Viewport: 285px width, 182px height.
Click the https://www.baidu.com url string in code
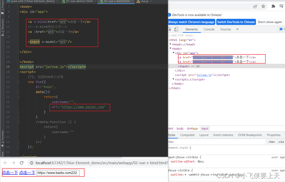83,107
